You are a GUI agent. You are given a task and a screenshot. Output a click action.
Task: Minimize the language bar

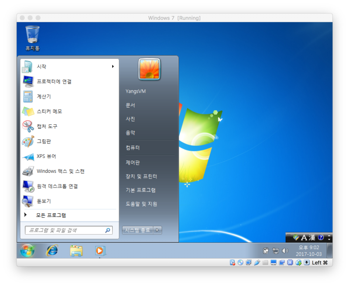(x=329, y=236)
